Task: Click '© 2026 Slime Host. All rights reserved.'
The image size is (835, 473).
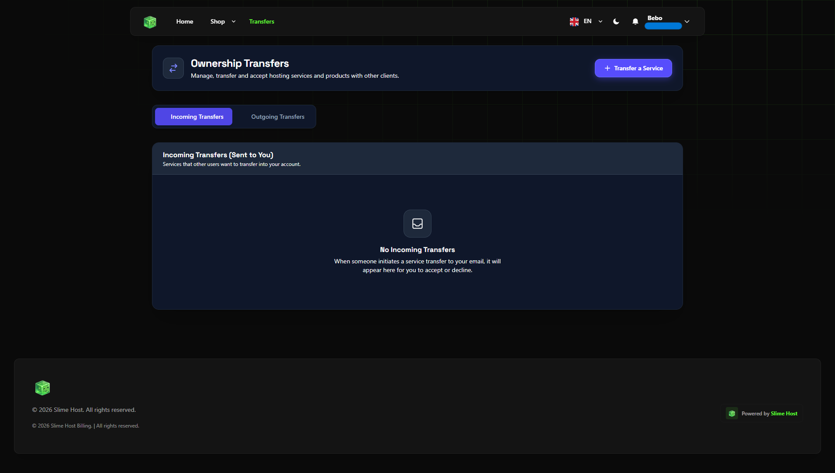Action: coord(84,410)
